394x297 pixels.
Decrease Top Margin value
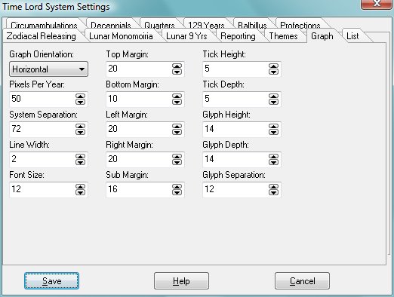pos(177,72)
